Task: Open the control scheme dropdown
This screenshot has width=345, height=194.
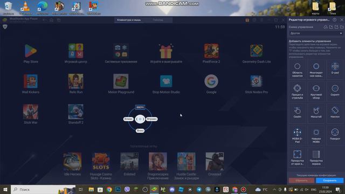Action: (316, 33)
